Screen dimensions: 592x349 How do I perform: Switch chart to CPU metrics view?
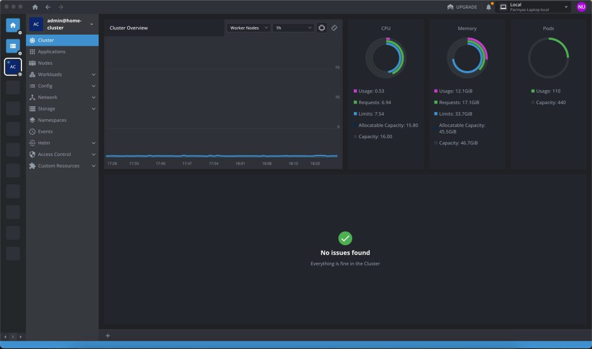click(x=322, y=28)
